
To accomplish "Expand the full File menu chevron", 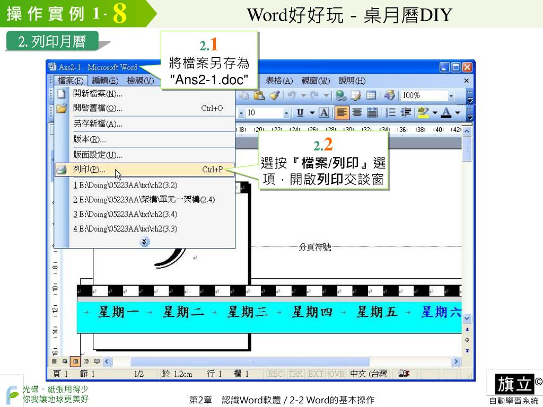I will point(144,242).
